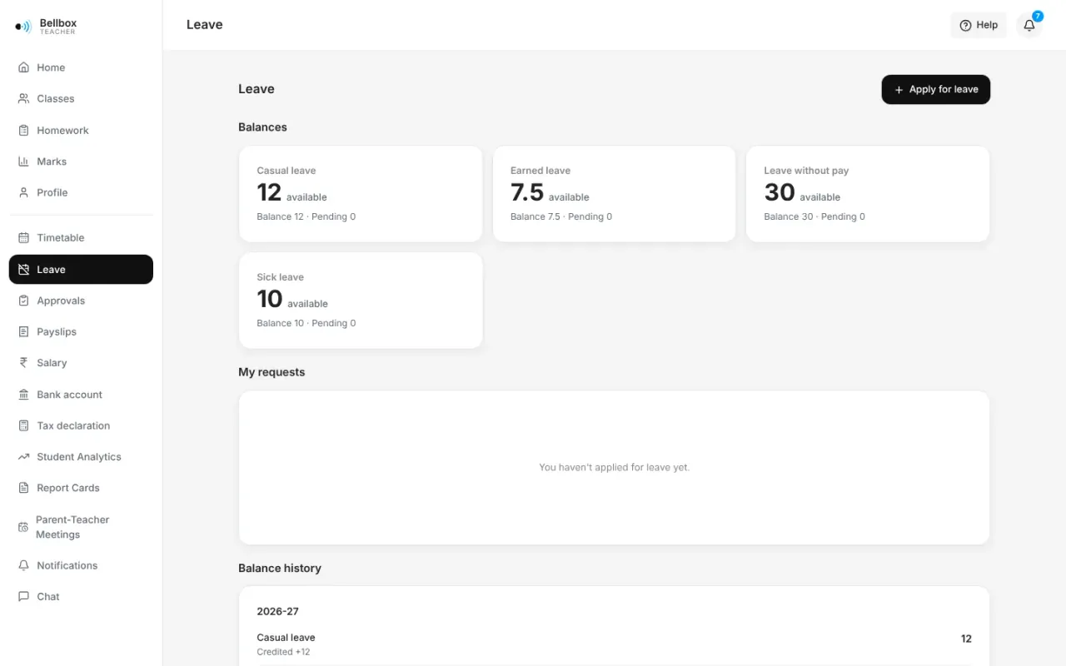
Task: Open the Classes menu item
Action: point(81,98)
